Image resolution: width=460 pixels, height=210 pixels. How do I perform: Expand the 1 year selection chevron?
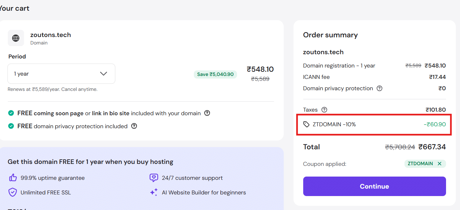pos(104,74)
